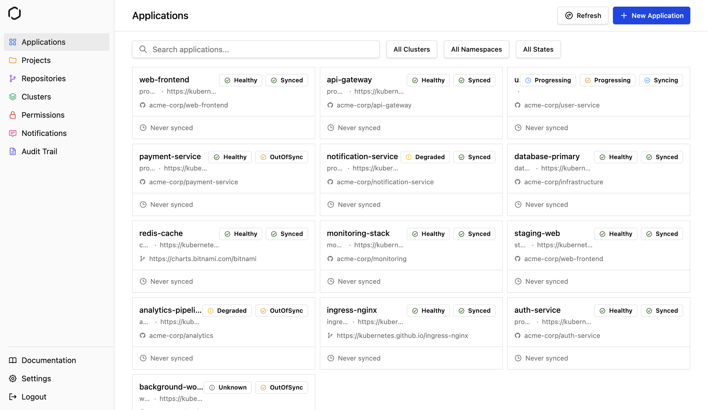Click the Degraded badge on notification-service

pyautogui.click(x=425, y=157)
